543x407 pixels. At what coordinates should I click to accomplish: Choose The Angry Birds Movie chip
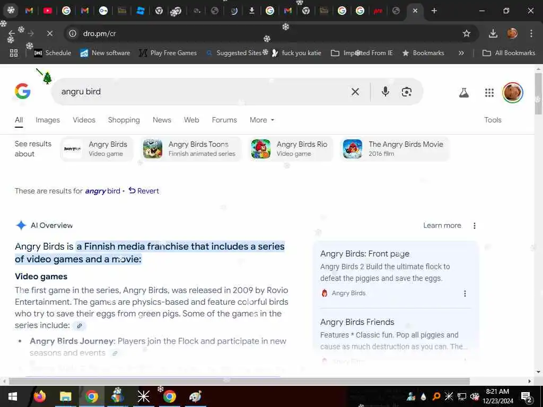pos(394,149)
